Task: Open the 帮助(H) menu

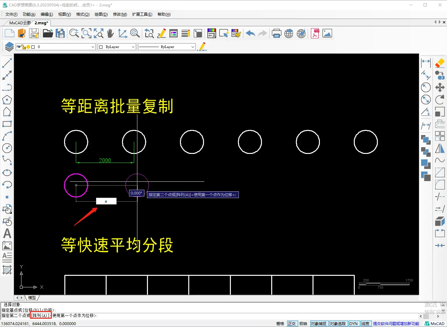Action: click(x=164, y=14)
